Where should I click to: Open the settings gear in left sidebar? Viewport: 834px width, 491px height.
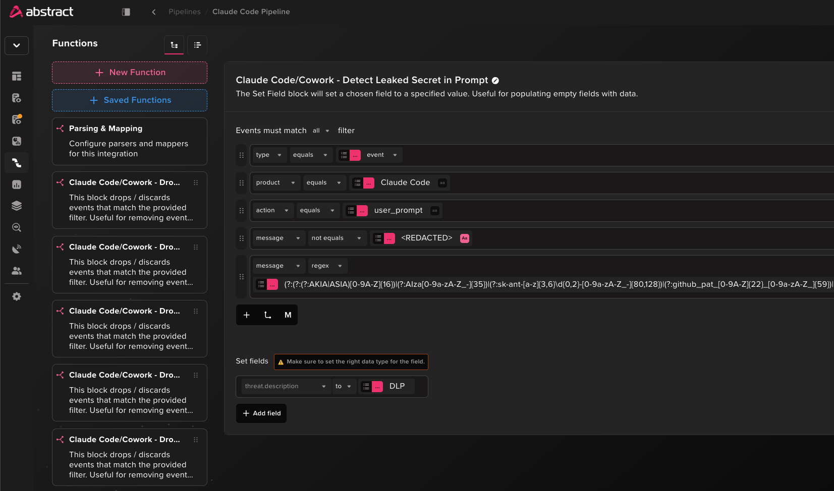point(17,296)
